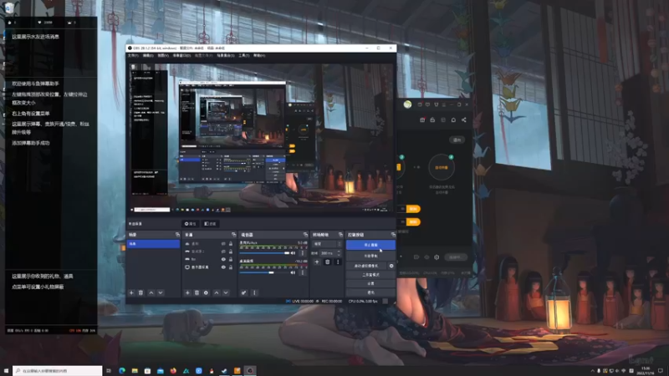
Task: Pop out the Audio Mixer dock
Action: (305, 235)
